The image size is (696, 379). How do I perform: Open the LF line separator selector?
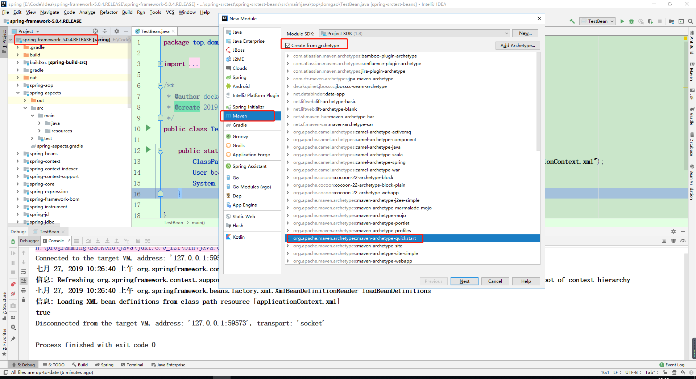(617, 372)
